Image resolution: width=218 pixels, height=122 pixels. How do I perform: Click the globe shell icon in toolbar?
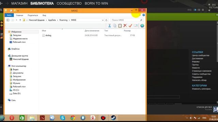pos(142,26)
